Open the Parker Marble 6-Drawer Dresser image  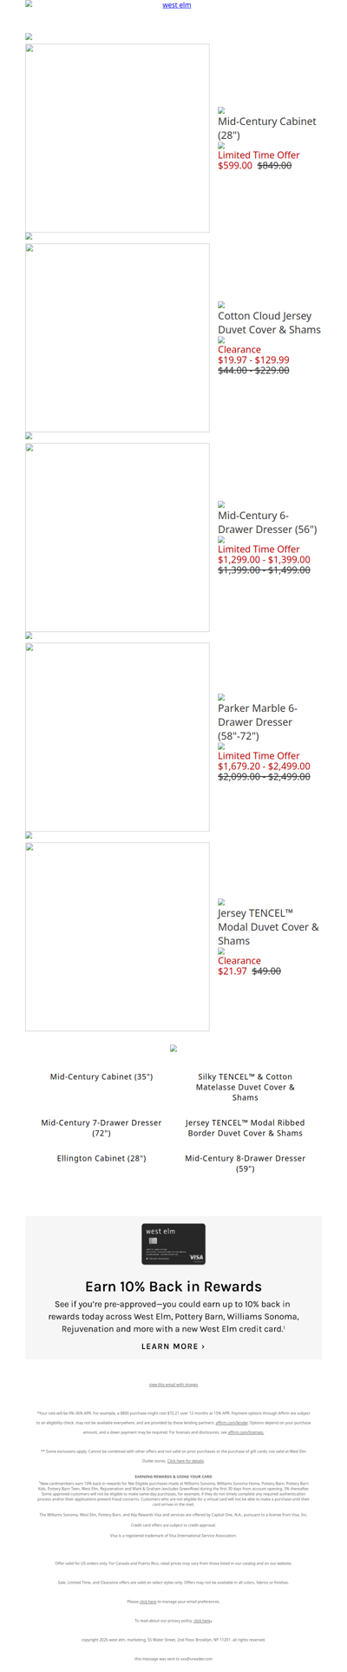(x=117, y=737)
